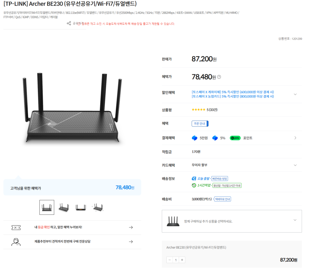
Task: Click the 오늘 출발 delivery icon
Action: (194, 179)
